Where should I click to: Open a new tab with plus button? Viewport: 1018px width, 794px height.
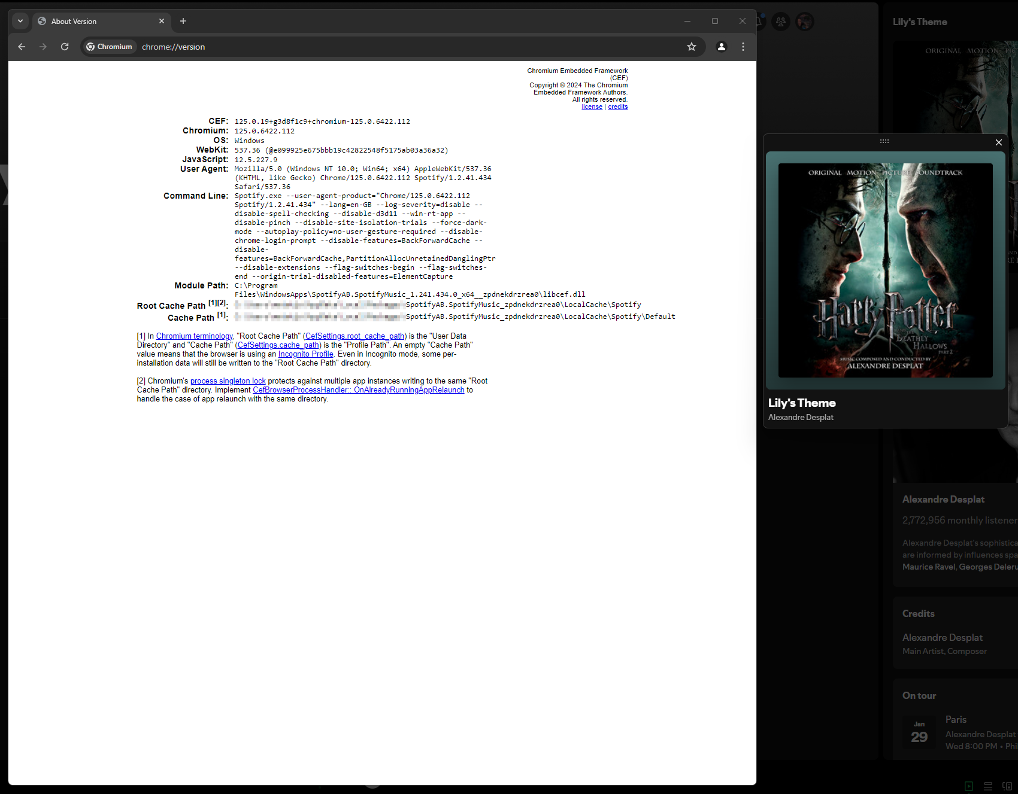[183, 21]
